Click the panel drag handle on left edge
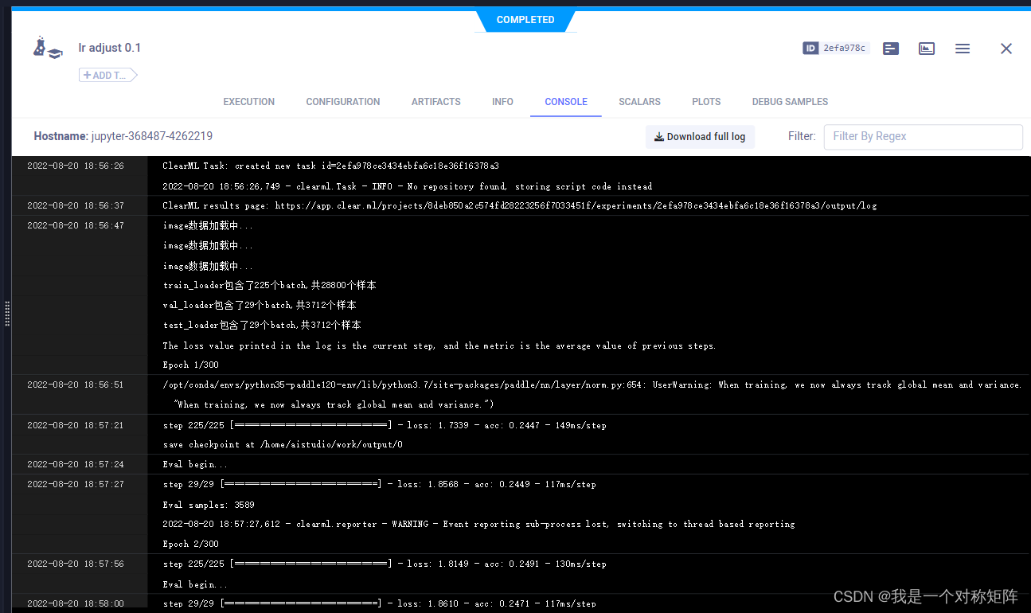 pyautogui.click(x=7, y=314)
